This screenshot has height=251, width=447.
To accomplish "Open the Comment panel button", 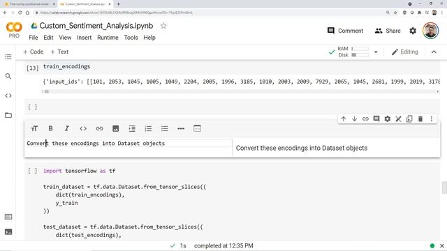I will coord(345,31).
